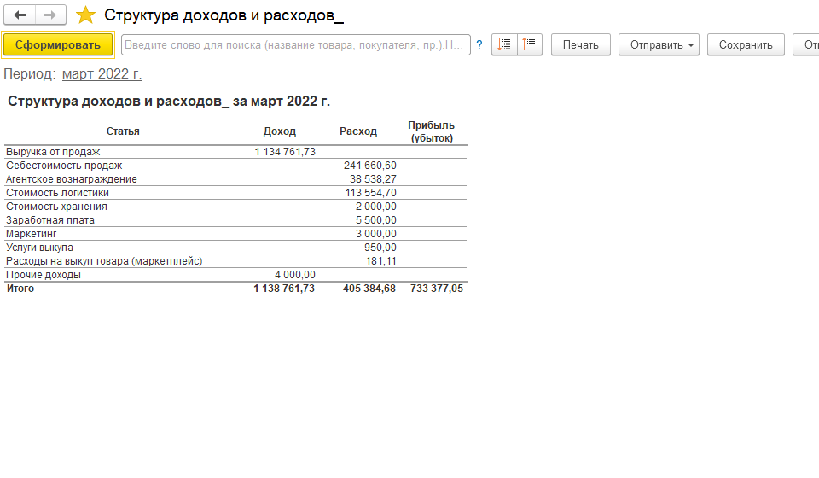Image resolution: width=819 pixels, height=478 pixels.
Task: Click the back navigation arrow
Action: pos(20,15)
